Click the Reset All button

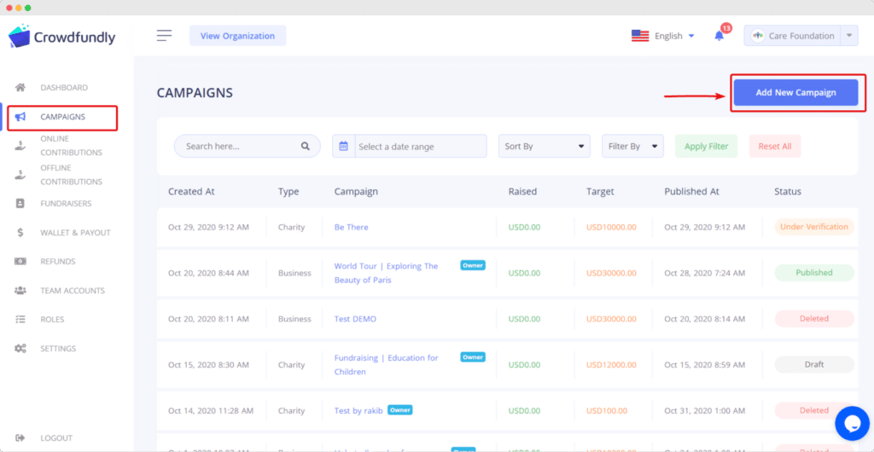pos(775,147)
